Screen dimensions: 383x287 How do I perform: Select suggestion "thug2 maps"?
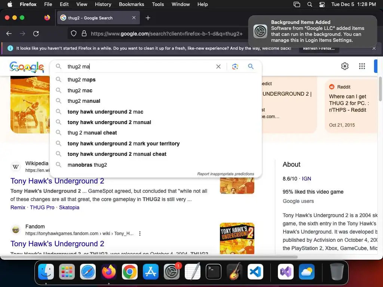click(x=156, y=80)
